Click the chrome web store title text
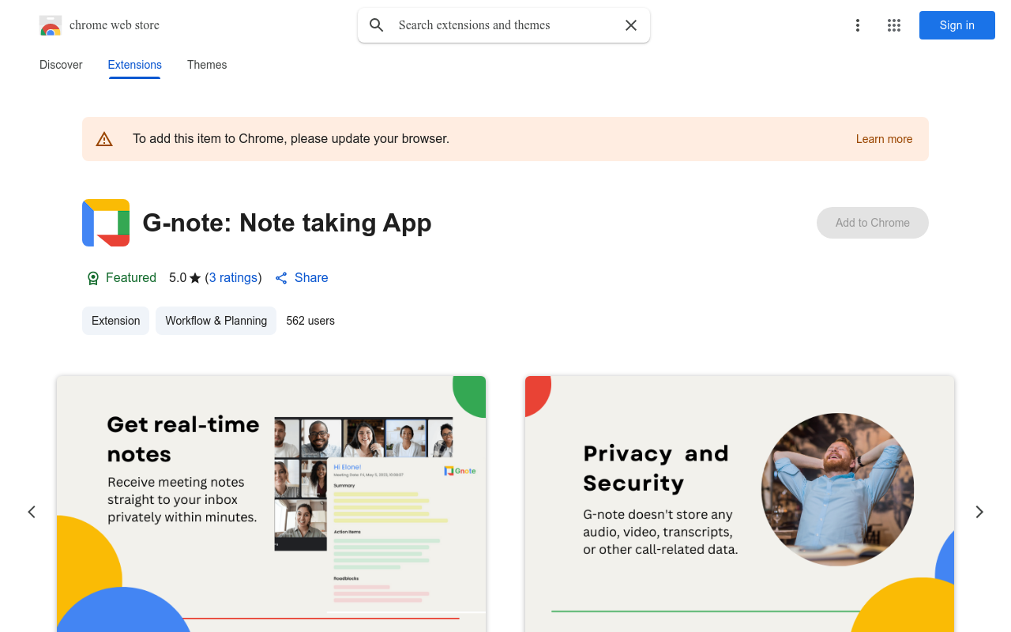Screen dimensions: 1011x632 pos(115,25)
